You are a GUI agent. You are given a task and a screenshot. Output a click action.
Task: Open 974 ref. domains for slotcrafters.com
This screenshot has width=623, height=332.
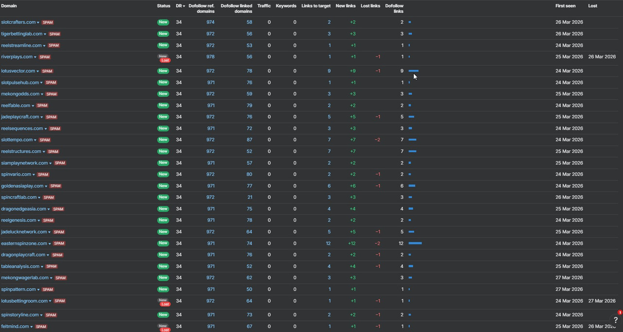[x=210, y=22]
